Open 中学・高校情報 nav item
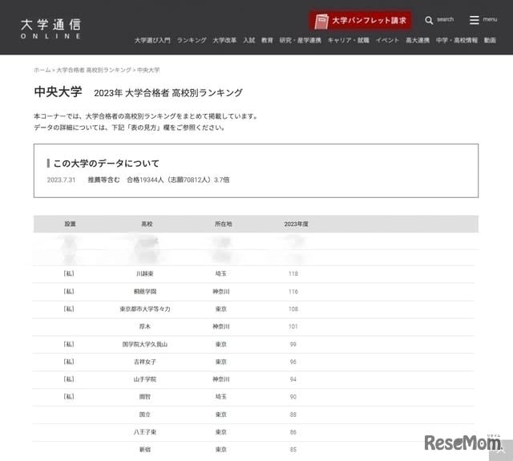The image size is (513, 461). (x=457, y=40)
